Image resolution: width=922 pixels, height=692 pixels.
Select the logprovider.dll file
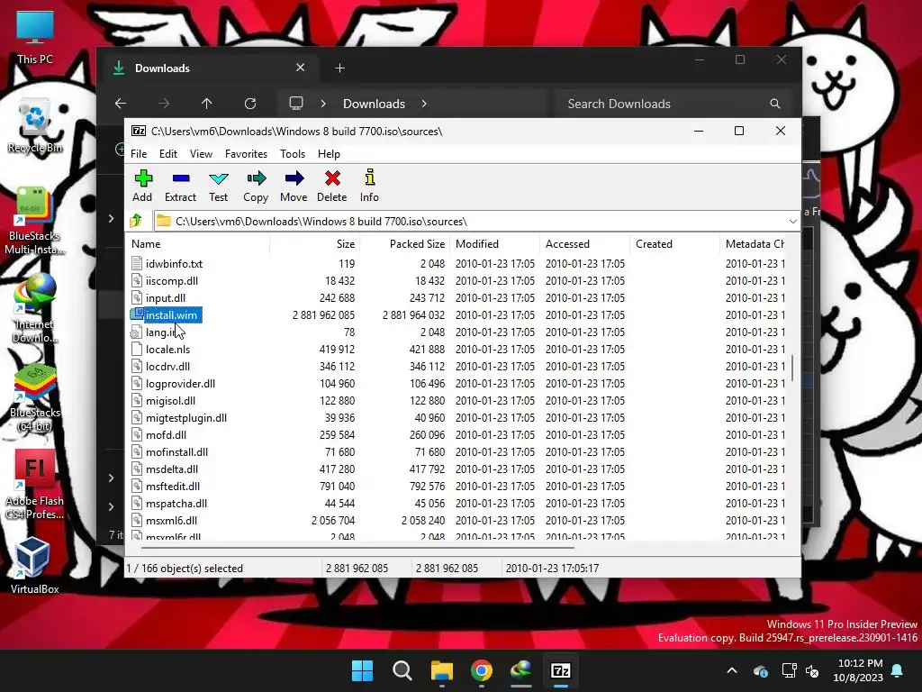(180, 383)
